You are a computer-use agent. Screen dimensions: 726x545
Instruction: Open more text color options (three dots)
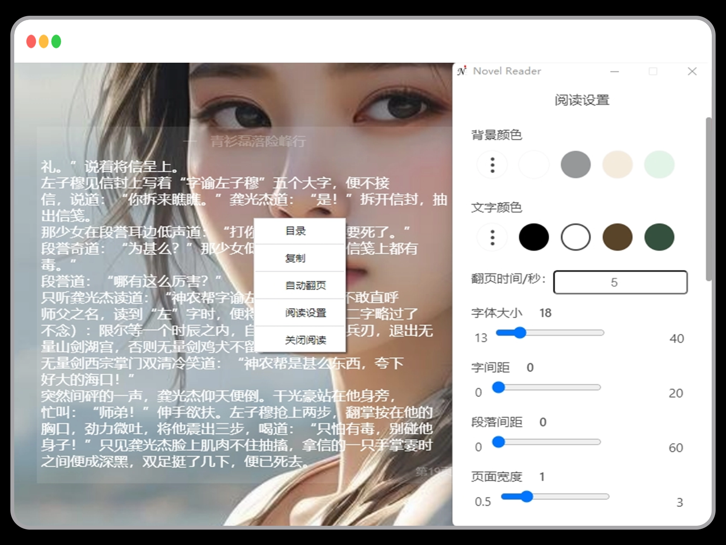pos(492,237)
